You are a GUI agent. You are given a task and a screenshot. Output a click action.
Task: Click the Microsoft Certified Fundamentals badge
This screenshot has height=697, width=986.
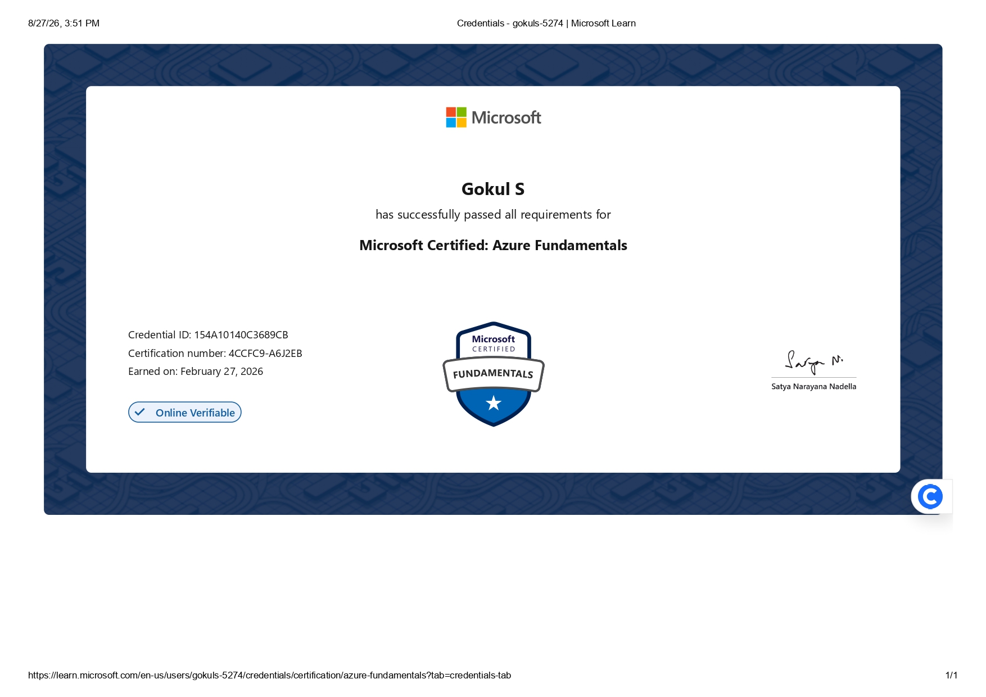pos(494,374)
